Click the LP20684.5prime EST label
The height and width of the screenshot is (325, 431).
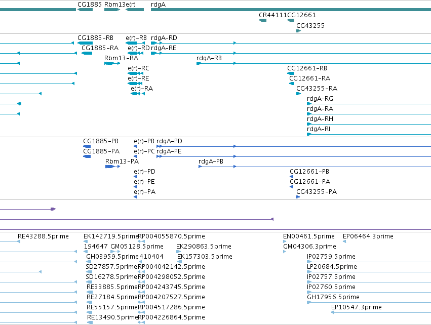point(332,267)
